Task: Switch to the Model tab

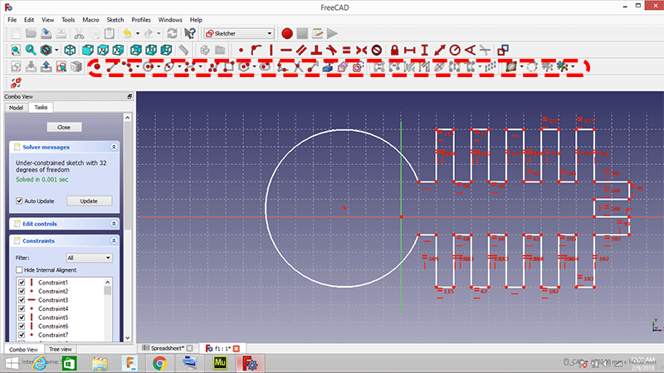Action: click(16, 108)
